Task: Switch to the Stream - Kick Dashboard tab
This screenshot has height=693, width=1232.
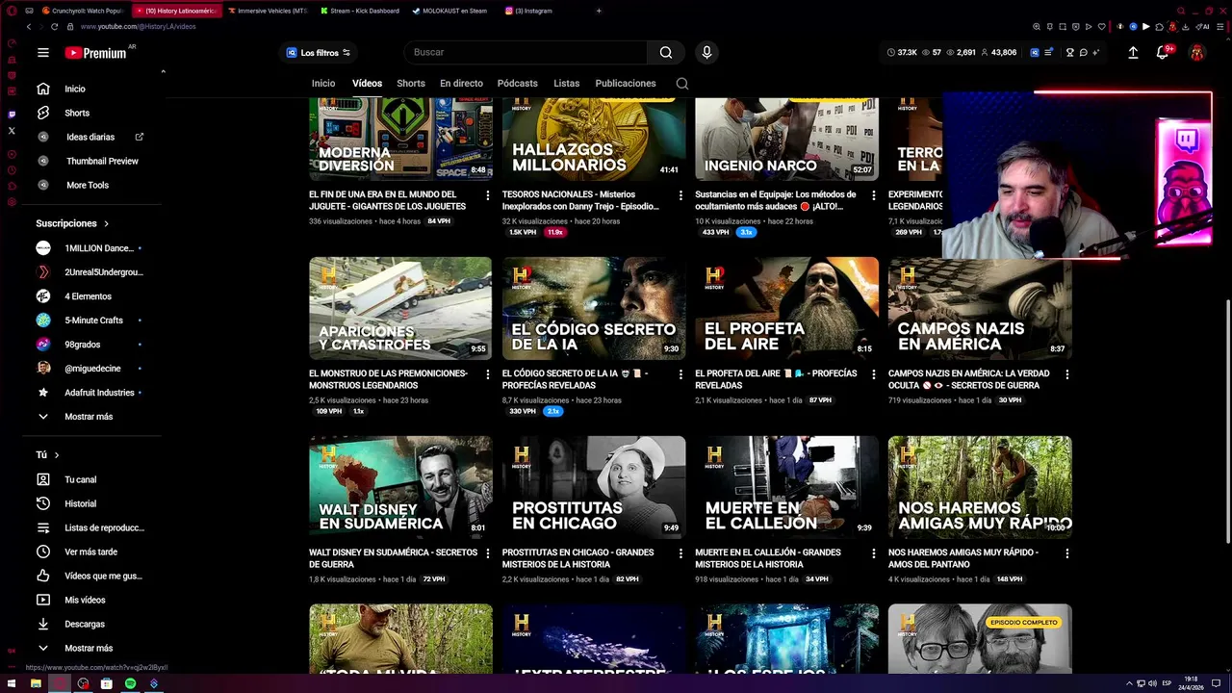Action: [359, 11]
